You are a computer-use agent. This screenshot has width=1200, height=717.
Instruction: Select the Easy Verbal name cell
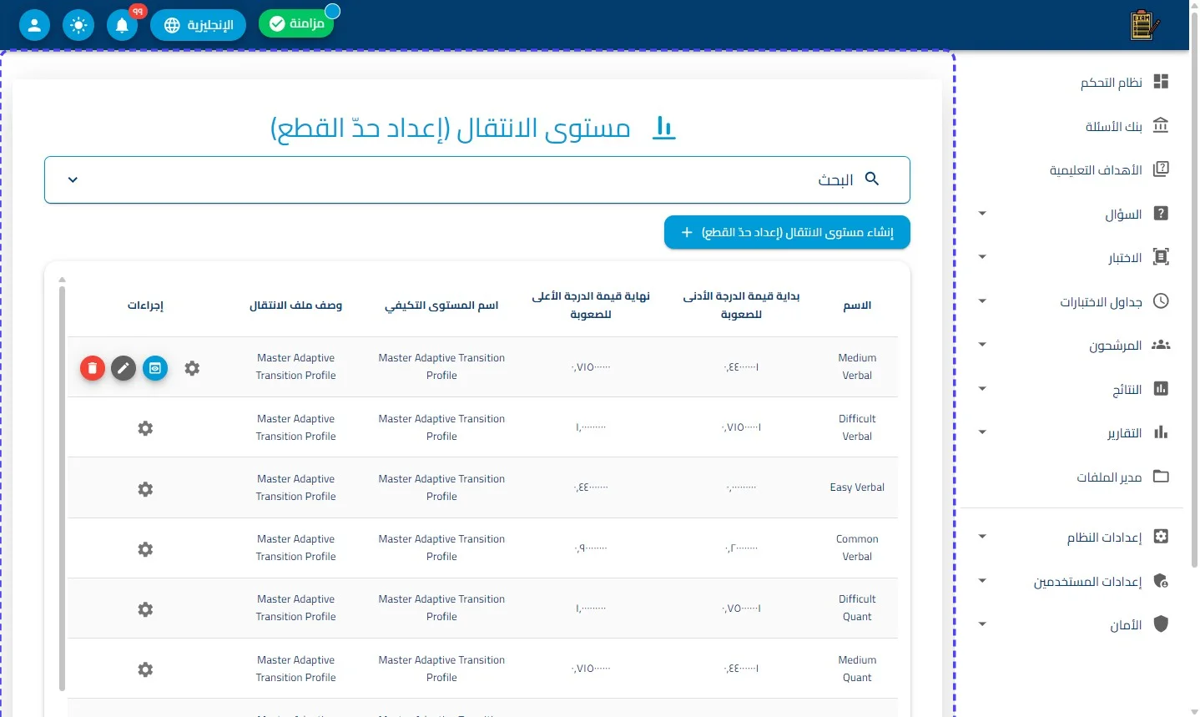coord(857,487)
